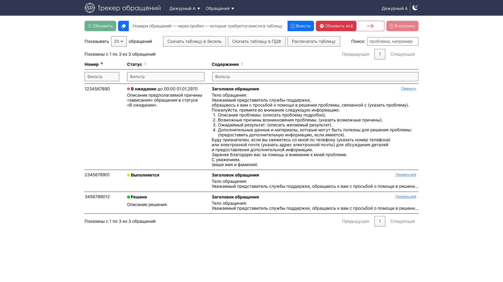The width and height of the screenshot is (503, 282).
Task: Move selected tickets В корзину
Action: click(402, 26)
